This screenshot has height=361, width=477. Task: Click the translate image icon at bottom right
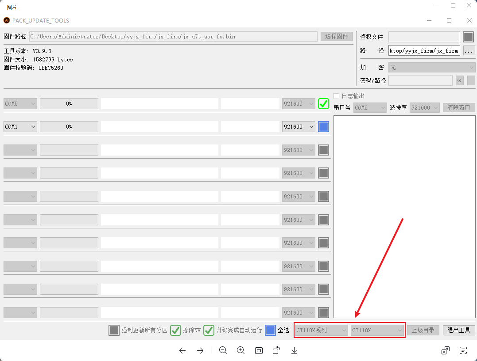point(446,350)
